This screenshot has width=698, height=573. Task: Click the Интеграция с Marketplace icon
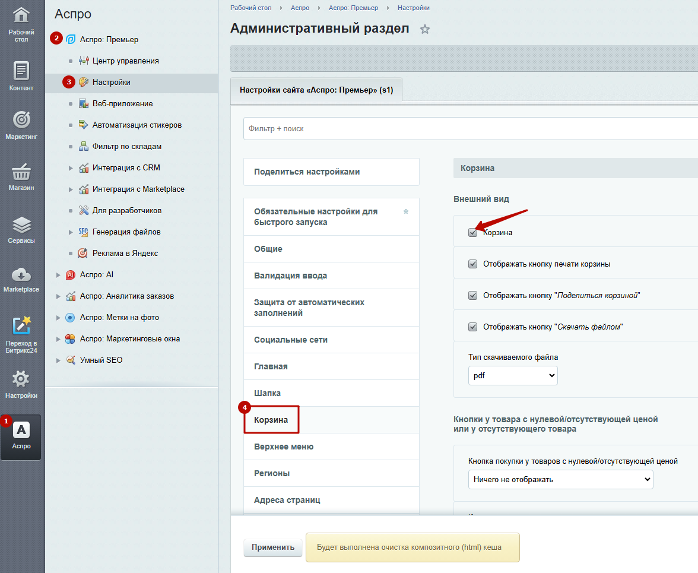84,189
